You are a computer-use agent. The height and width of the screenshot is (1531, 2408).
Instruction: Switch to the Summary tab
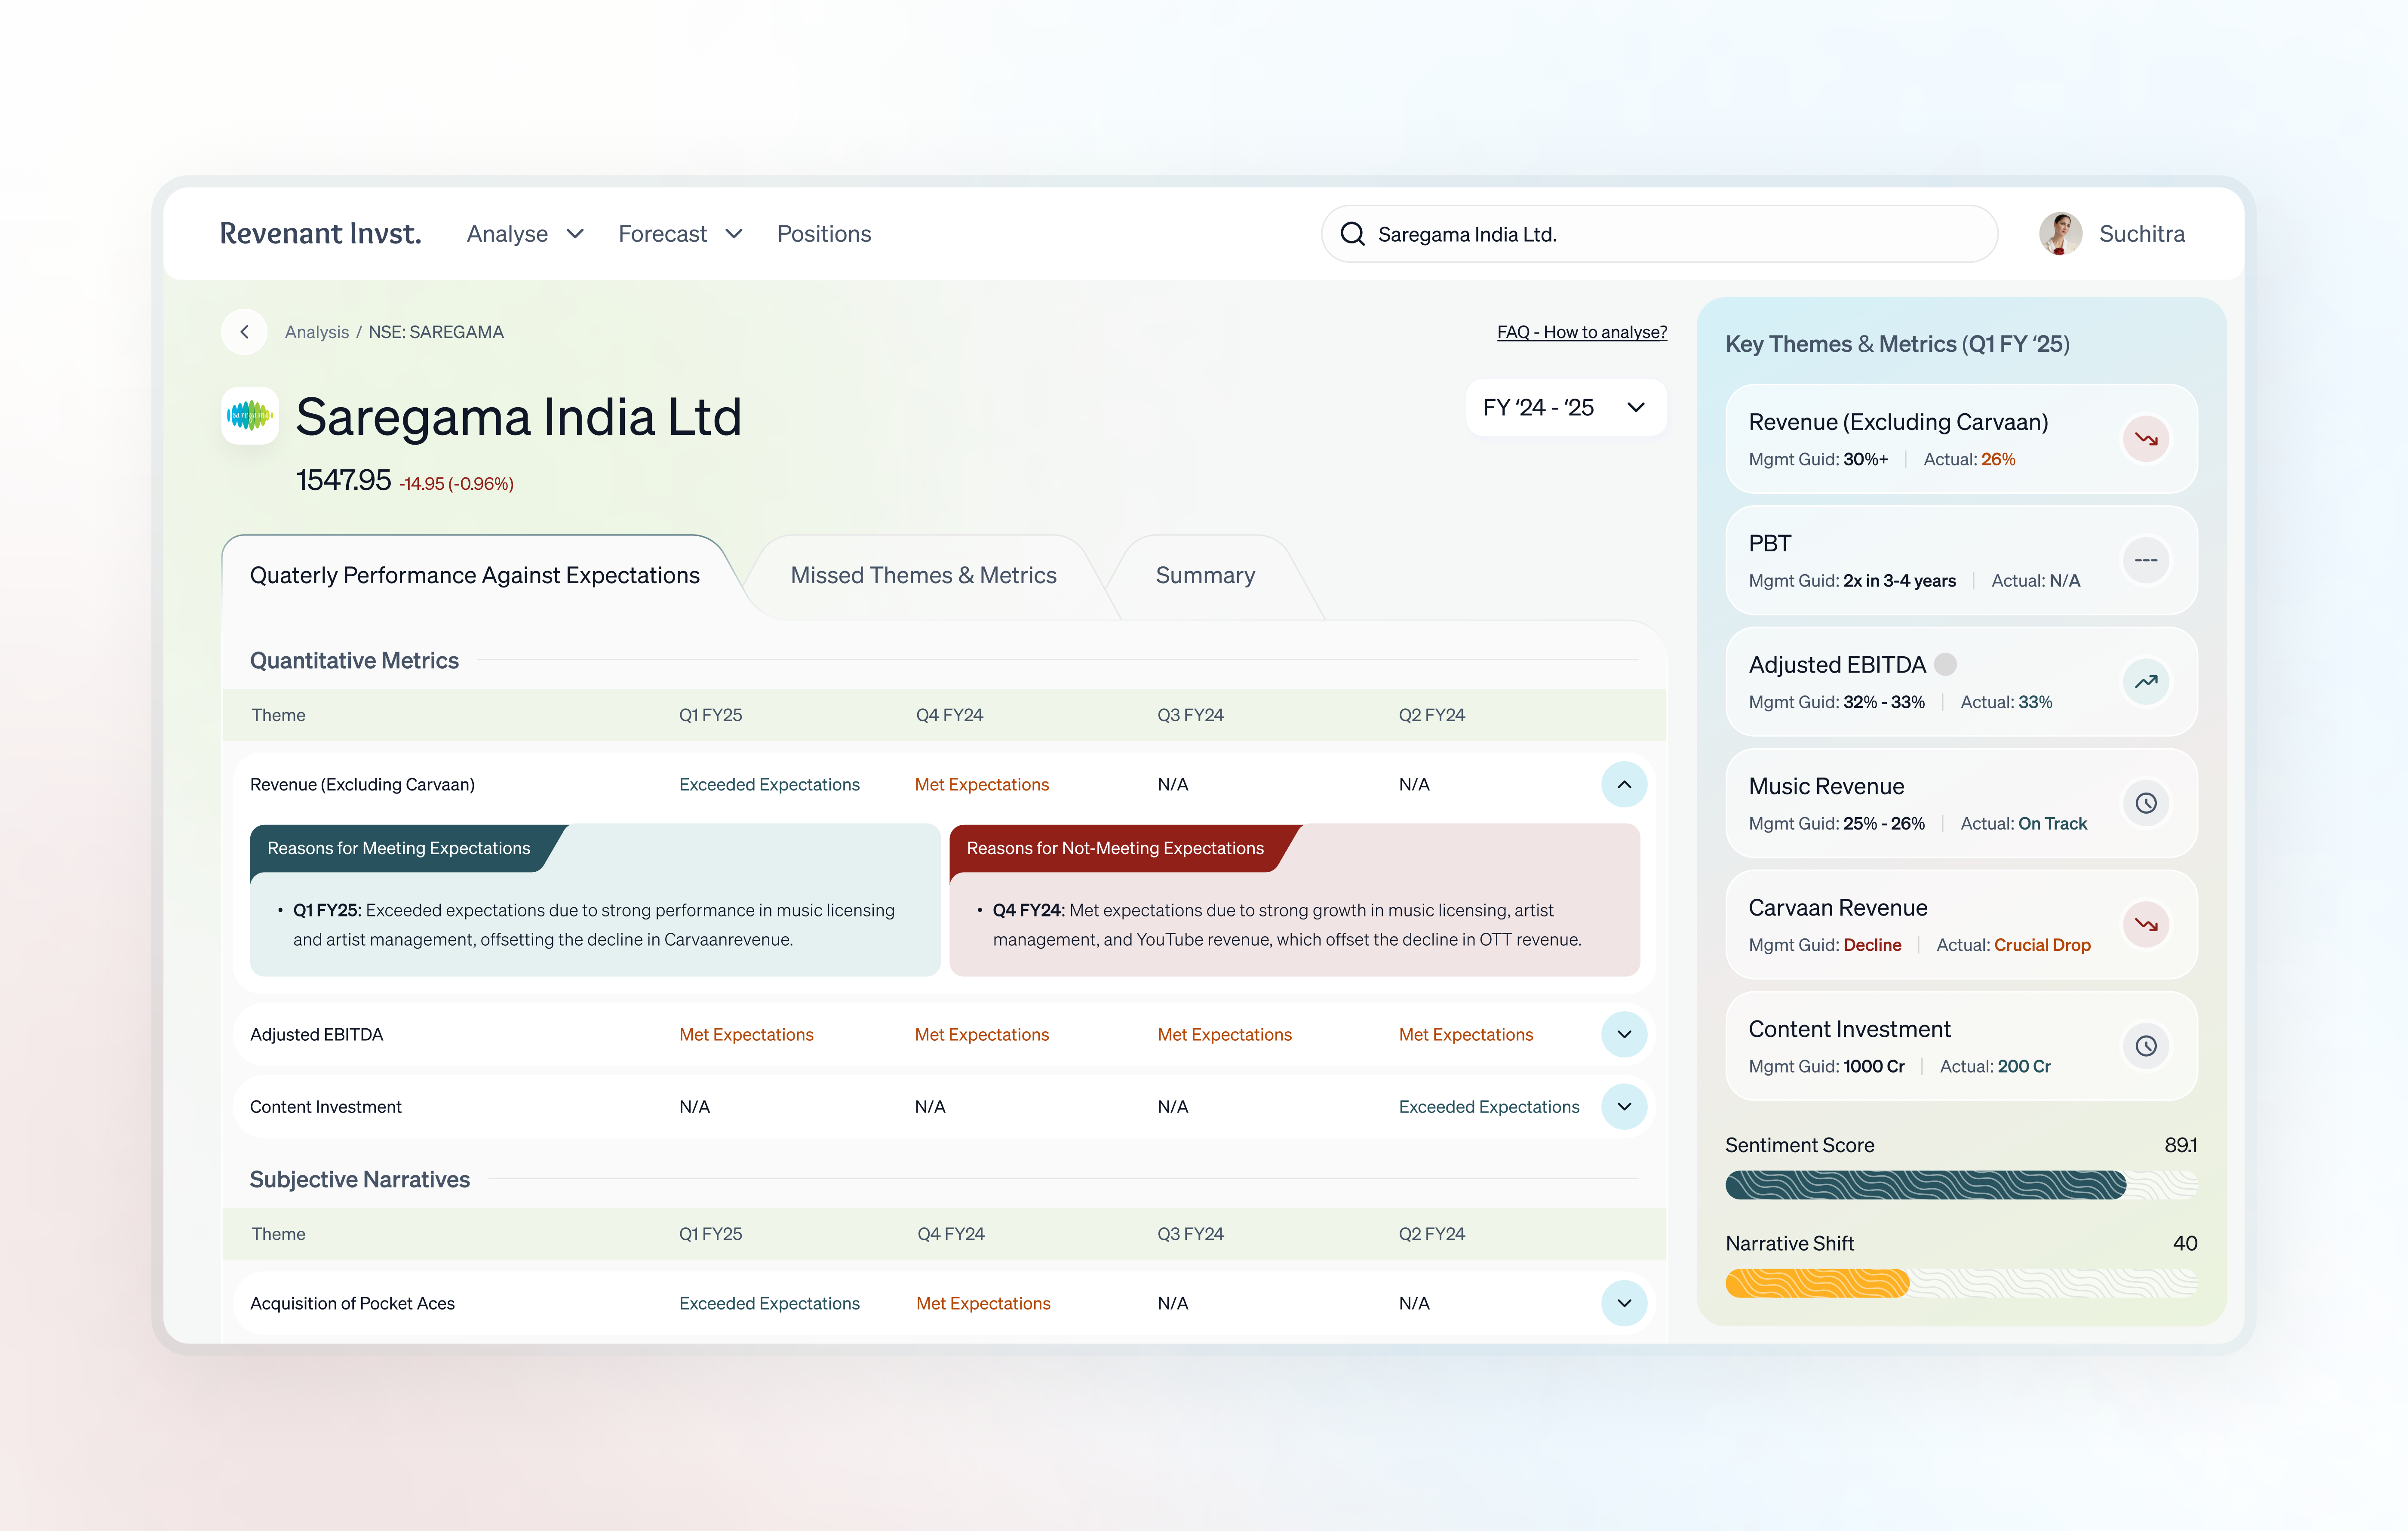[x=1205, y=575]
